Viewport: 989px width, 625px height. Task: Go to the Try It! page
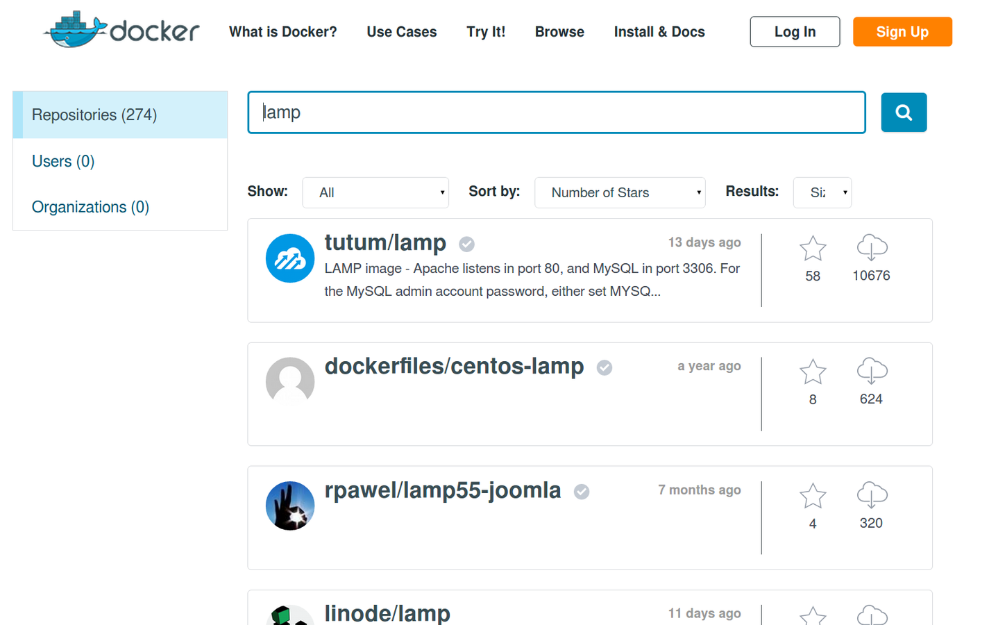(x=486, y=32)
